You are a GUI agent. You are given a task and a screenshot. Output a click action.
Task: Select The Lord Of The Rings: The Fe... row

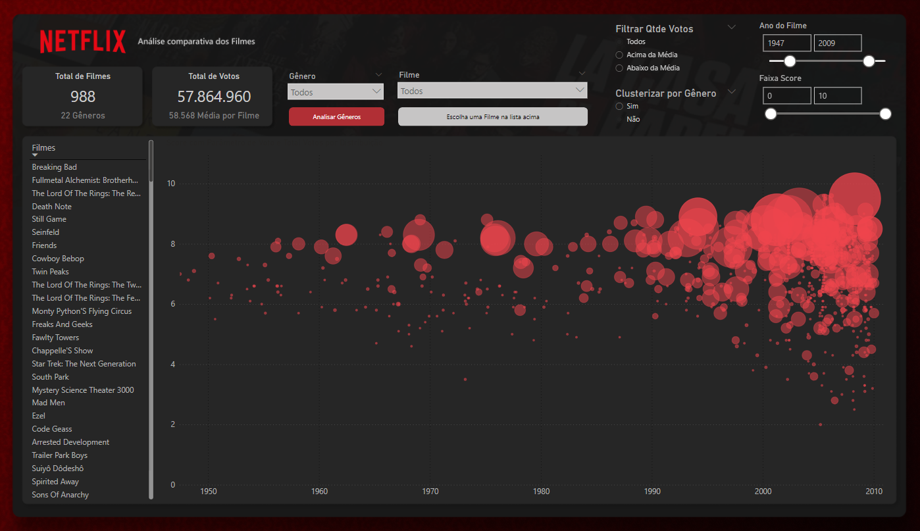point(86,298)
